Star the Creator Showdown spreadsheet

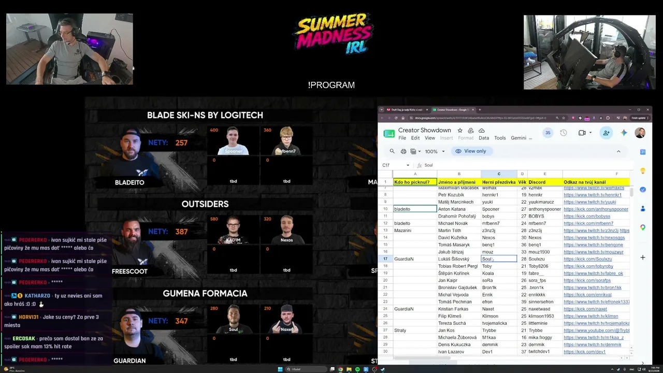click(x=460, y=131)
